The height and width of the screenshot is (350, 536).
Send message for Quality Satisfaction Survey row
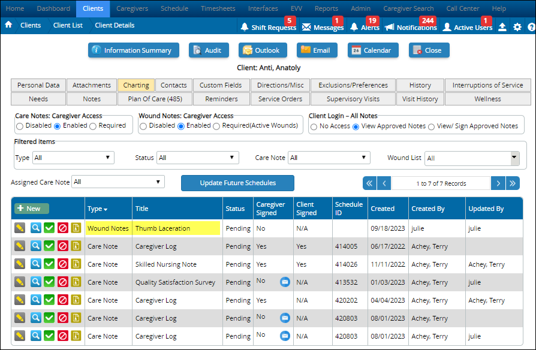[x=285, y=282]
